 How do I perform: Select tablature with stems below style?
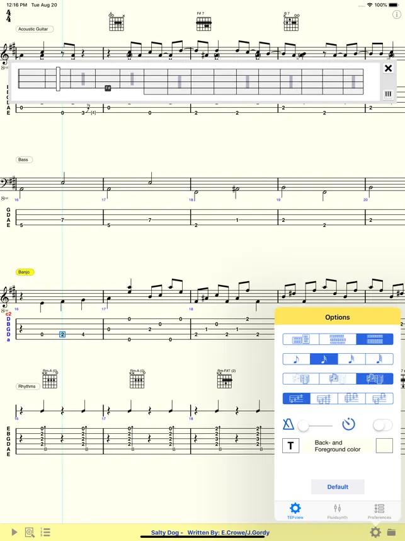(324, 398)
